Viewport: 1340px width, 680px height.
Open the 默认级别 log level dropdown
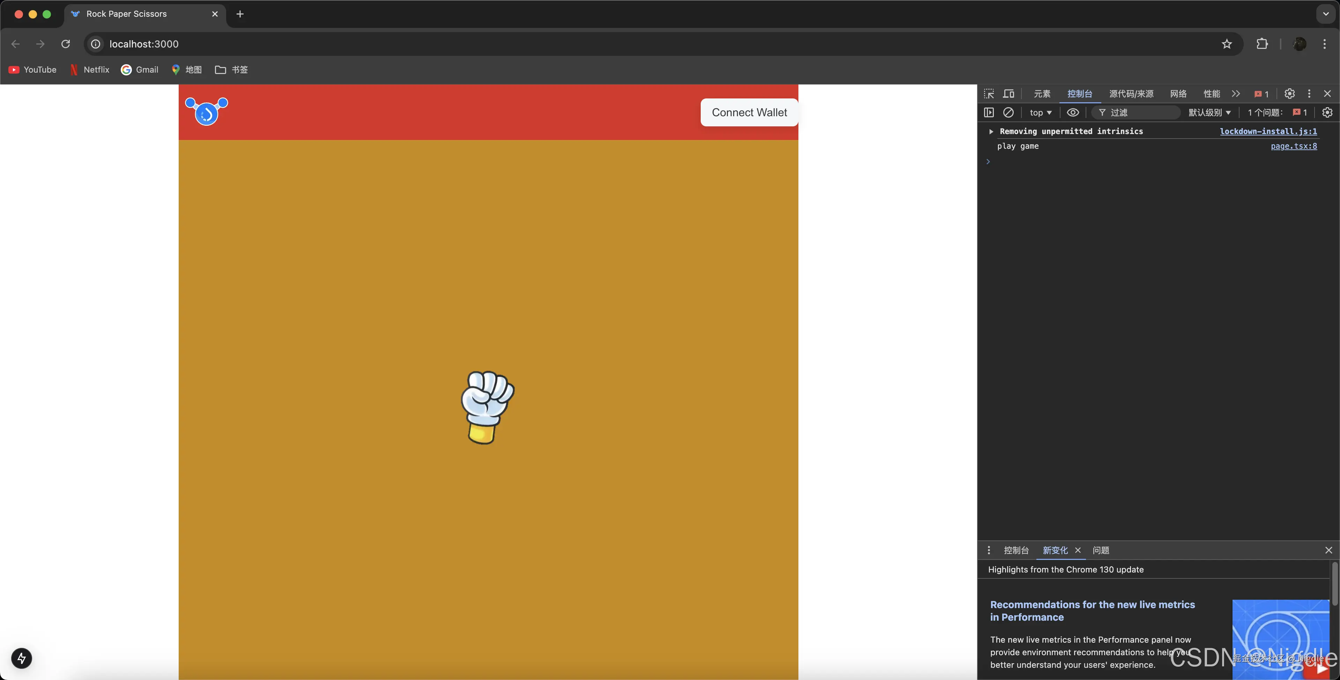pyautogui.click(x=1209, y=112)
